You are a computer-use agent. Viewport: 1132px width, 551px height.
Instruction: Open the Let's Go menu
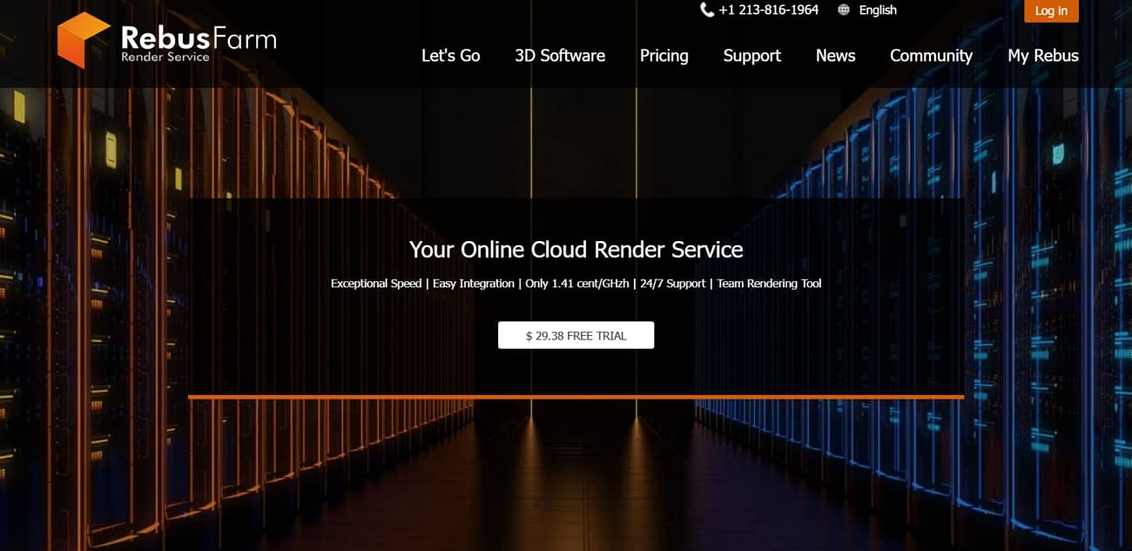[x=450, y=56]
